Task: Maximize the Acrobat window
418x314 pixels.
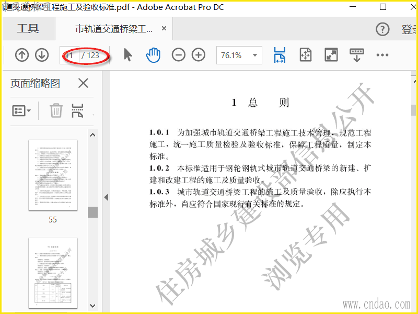Action: (x=383, y=7)
